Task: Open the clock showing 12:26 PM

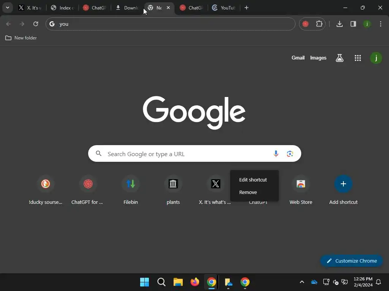Action: pyautogui.click(x=363, y=282)
